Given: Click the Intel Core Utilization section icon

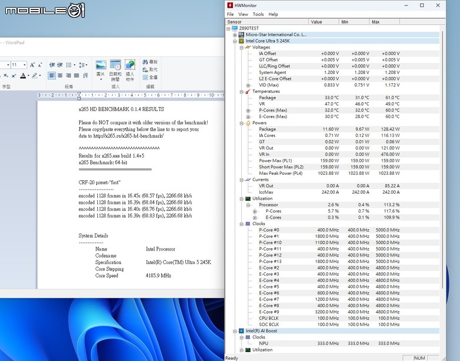Looking at the screenshot, I should (x=248, y=199).
